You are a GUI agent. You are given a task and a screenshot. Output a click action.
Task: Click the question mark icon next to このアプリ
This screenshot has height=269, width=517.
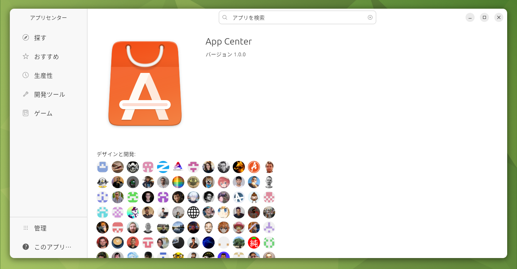[25, 246]
